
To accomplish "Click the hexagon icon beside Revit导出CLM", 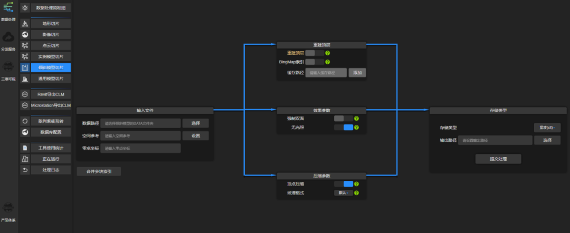I will point(25,94).
